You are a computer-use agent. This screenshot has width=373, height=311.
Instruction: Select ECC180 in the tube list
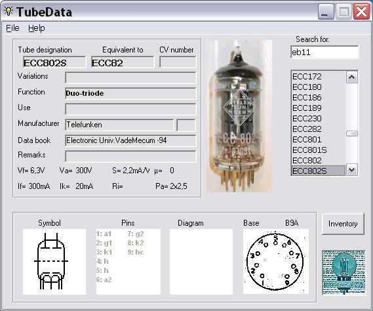click(319, 87)
